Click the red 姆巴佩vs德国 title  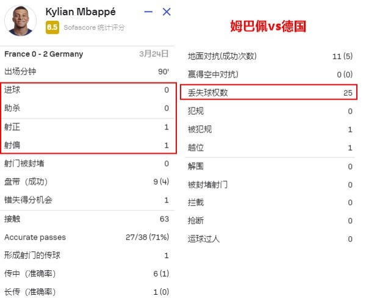tap(268, 26)
